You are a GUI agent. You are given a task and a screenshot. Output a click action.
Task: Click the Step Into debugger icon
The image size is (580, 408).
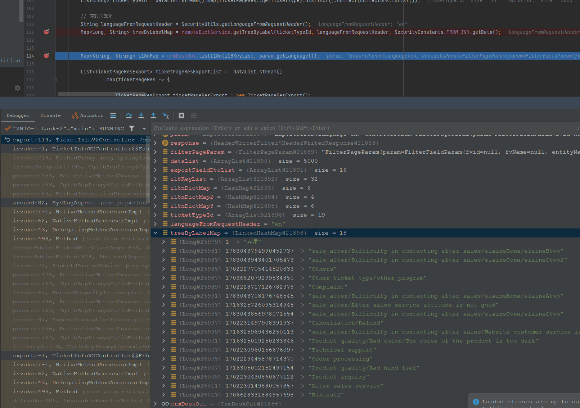point(141,115)
